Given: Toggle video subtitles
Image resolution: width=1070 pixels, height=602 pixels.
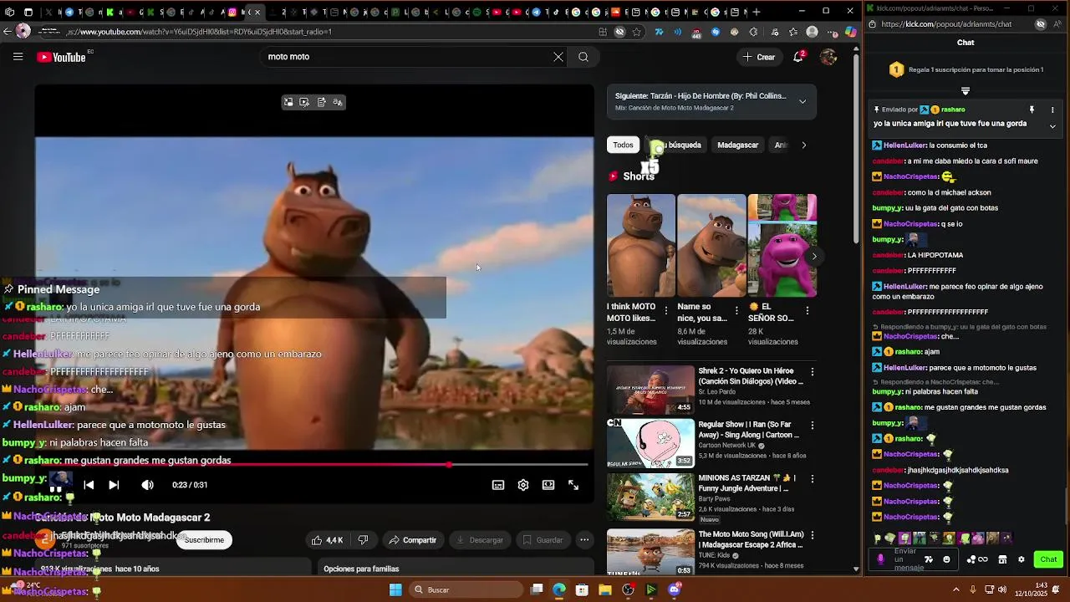Looking at the screenshot, I should tap(498, 485).
